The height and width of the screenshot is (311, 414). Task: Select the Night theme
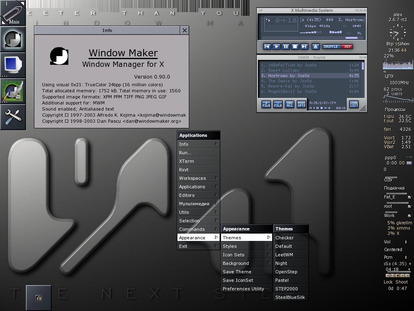(291, 263)
